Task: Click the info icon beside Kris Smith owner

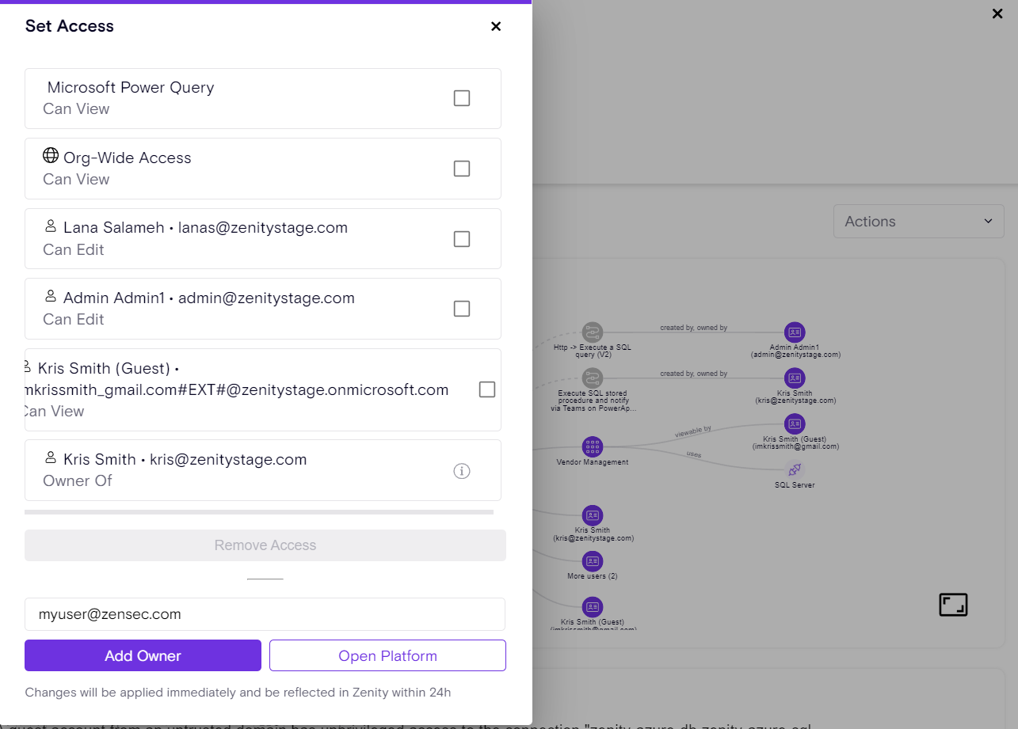Action: 462,471
